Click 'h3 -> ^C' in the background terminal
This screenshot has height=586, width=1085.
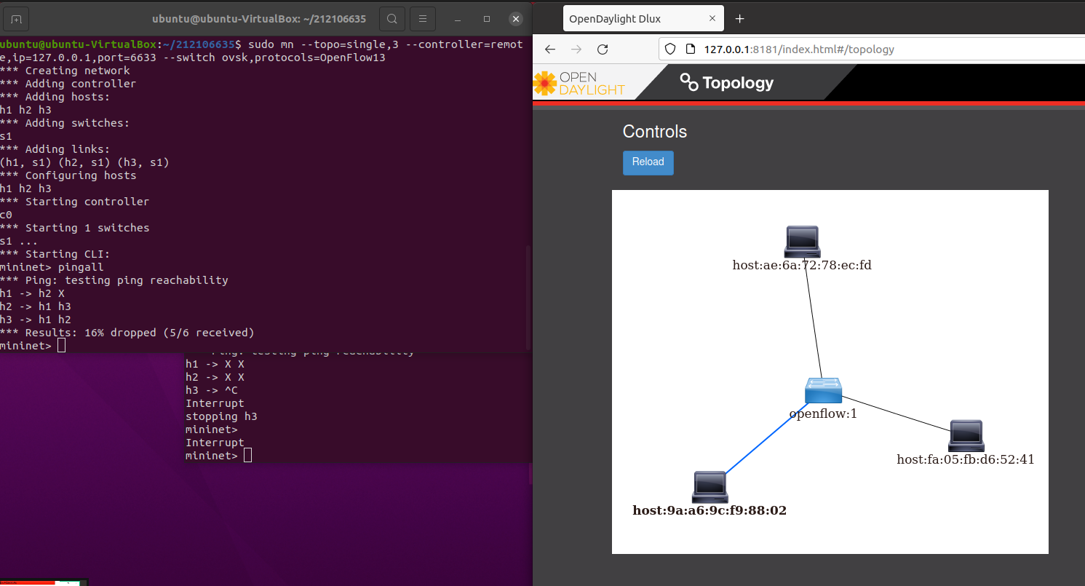(212, 390)
